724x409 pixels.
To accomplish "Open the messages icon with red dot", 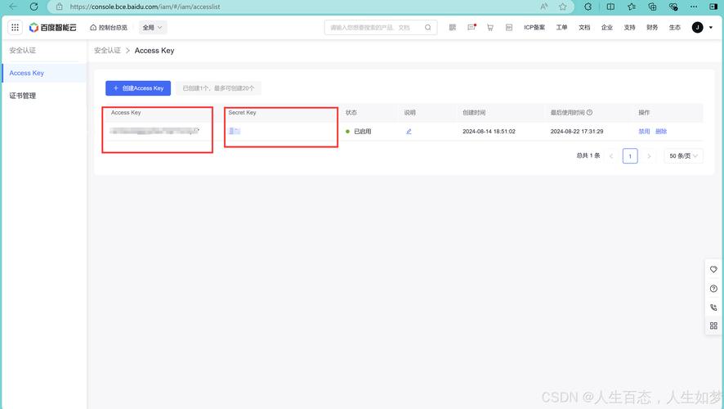I will coord(471,27).
